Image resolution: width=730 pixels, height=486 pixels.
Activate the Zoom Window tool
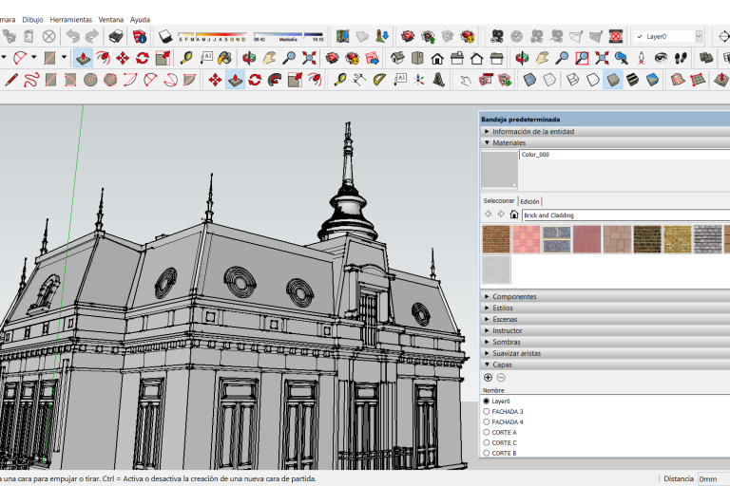pyautogui.click(x=582, y=58)
